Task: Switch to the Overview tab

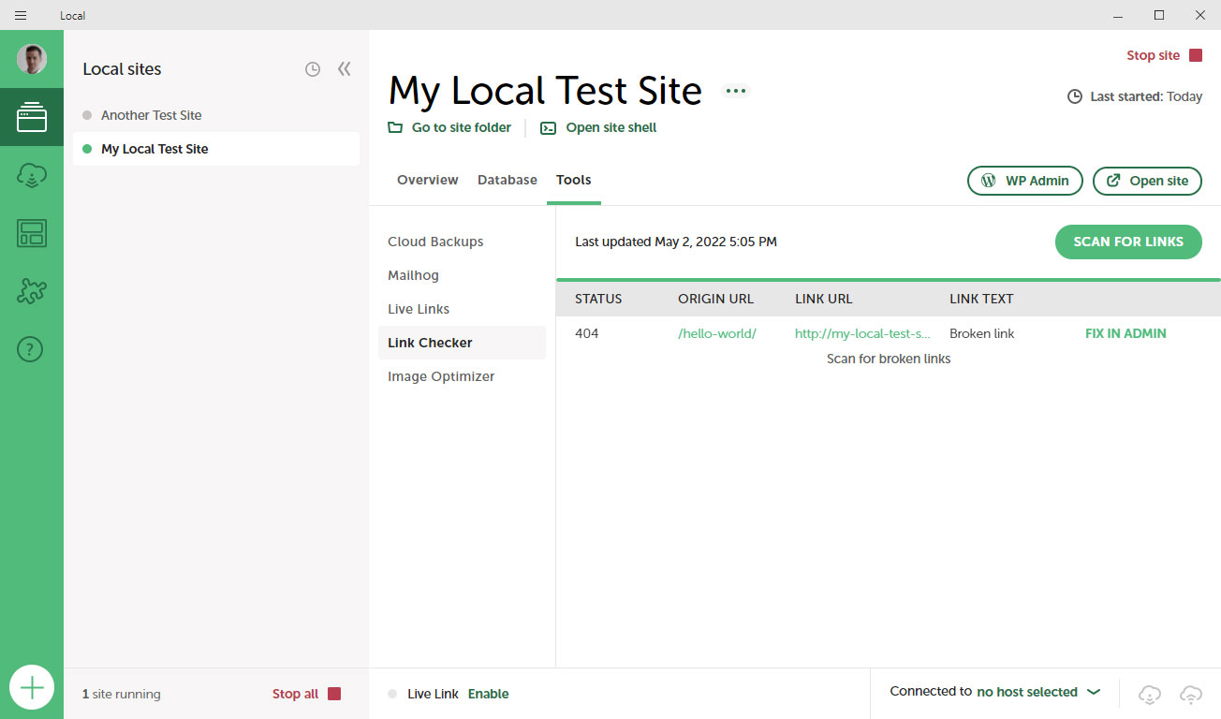Action: coord(428,180)
